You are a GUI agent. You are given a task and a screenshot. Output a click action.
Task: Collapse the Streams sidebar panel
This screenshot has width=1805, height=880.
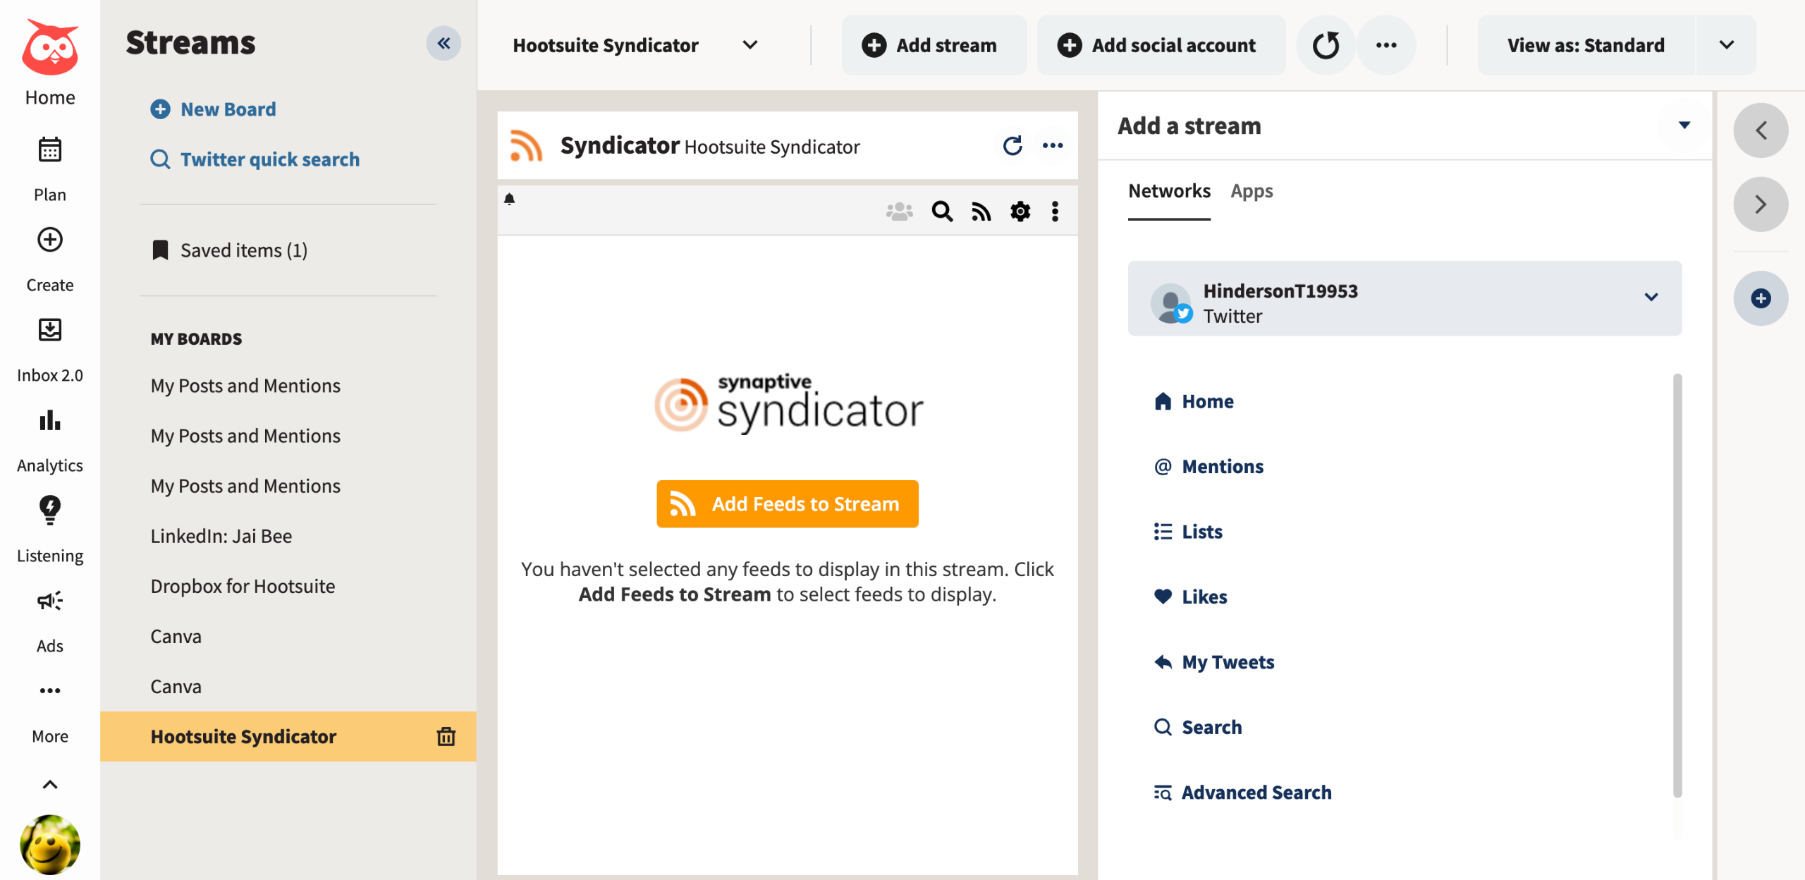[443, 44]
